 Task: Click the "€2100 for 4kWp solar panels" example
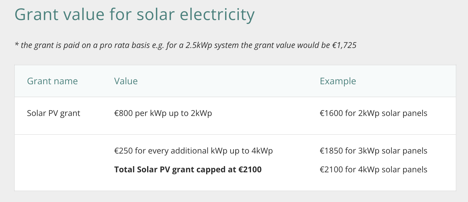coord(373,170)
